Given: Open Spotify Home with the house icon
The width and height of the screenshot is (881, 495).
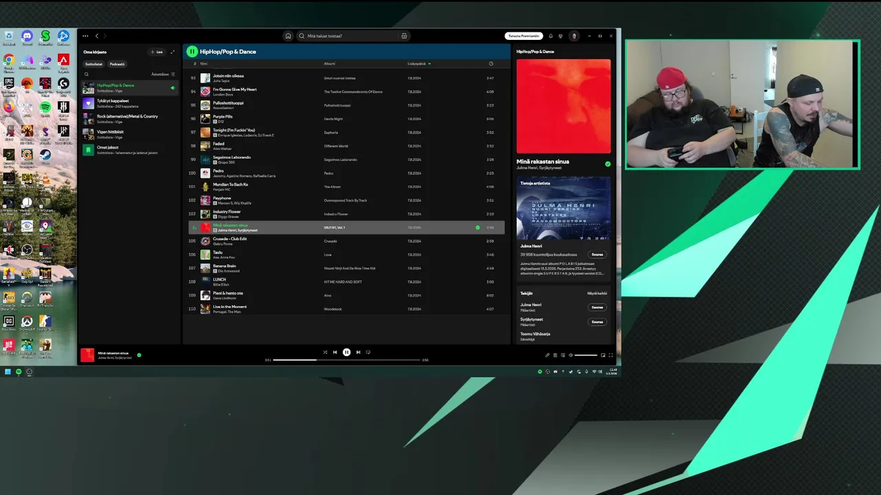Looking at the screenshot, I should [288, 36].
